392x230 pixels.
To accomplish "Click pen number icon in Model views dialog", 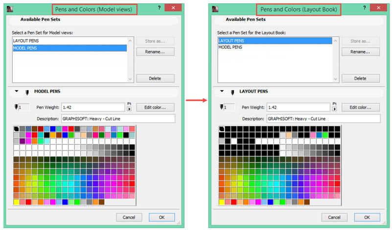I will point(16,107).
